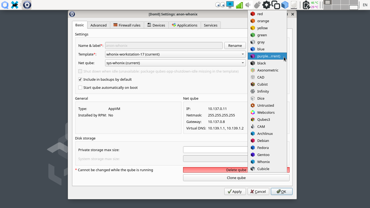Choose the Whonix icon entry
This screenshot has height=208, width=370.
click(267, 162)
